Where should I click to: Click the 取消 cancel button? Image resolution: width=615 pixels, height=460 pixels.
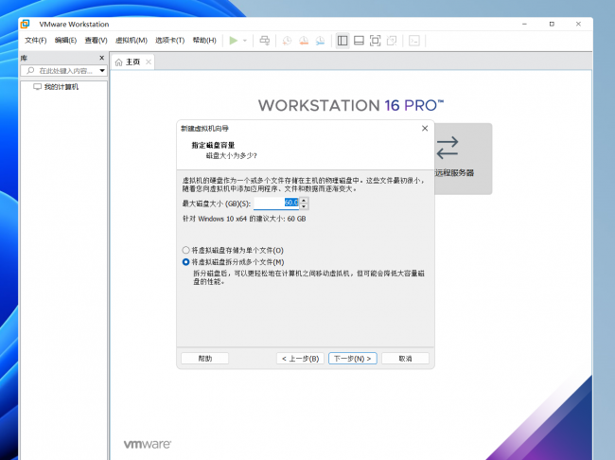405,359
